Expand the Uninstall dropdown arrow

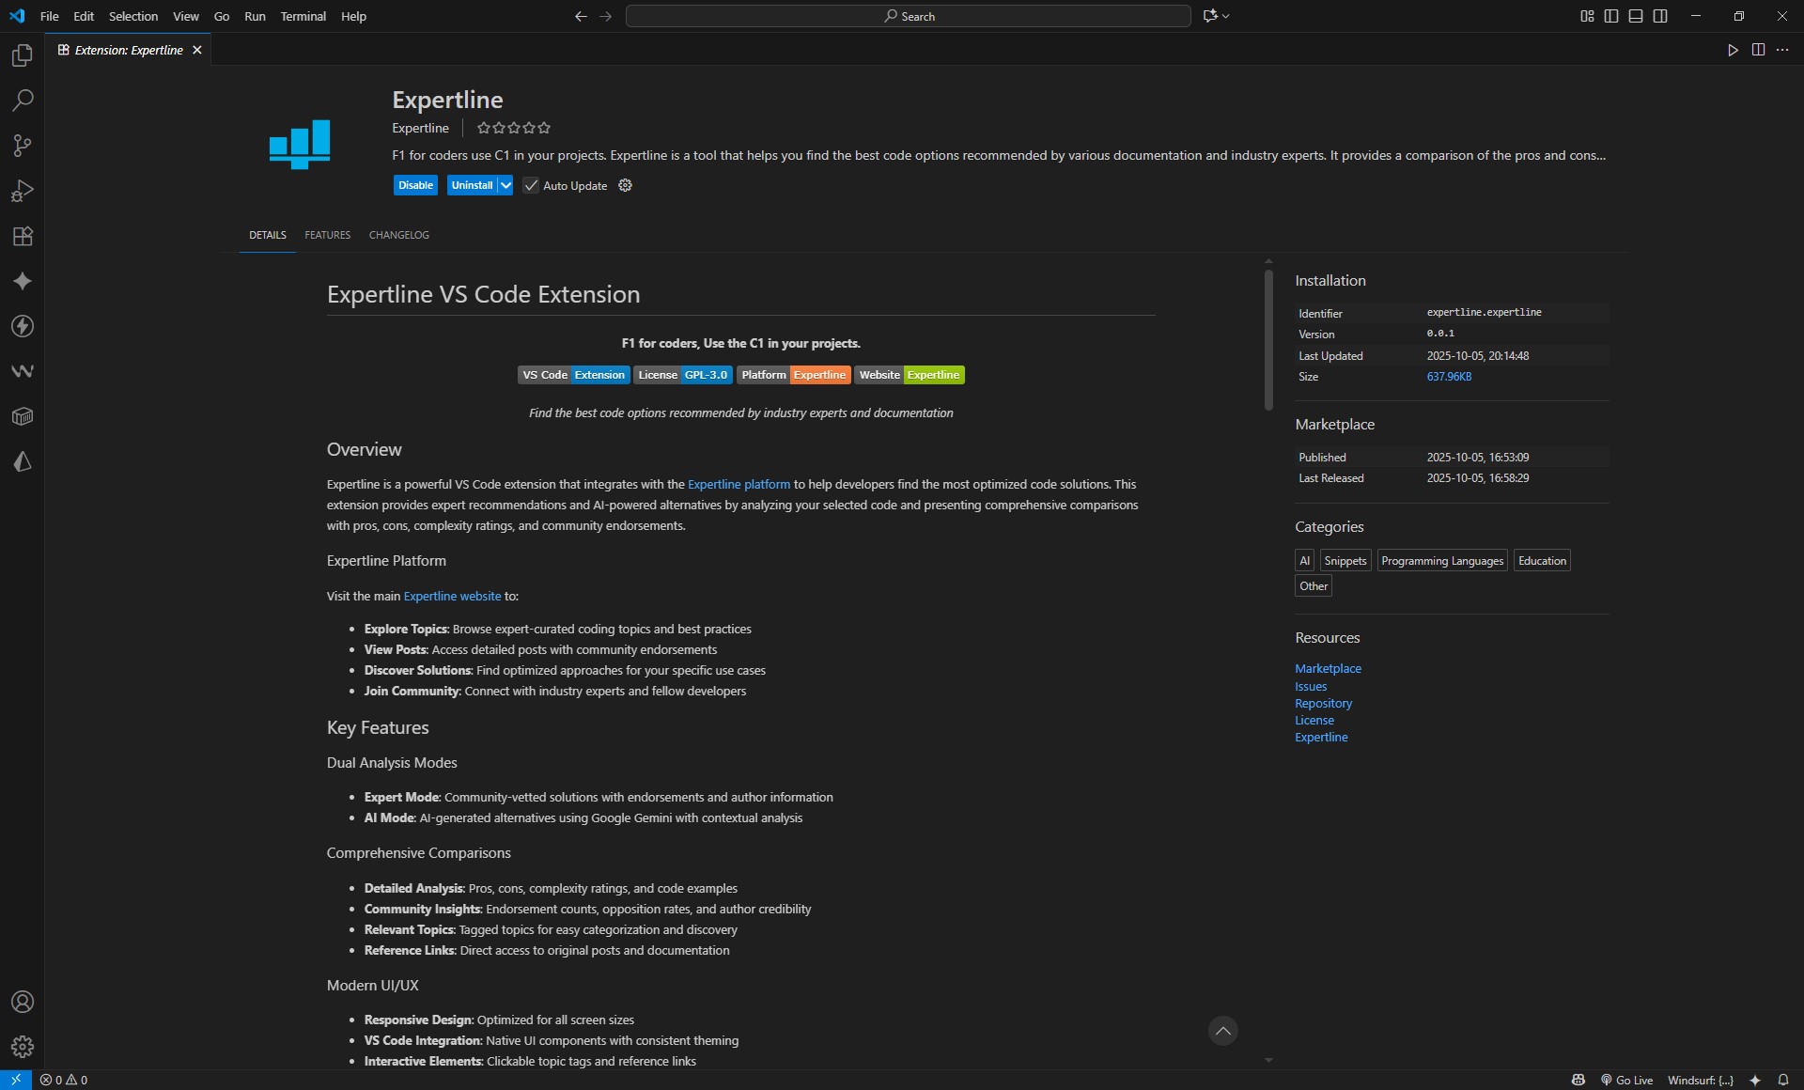coord(505,185)
